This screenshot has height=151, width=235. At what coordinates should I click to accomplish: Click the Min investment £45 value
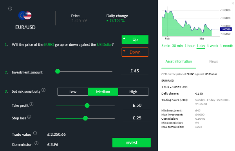pyautogui.click(x=198, y=111)
